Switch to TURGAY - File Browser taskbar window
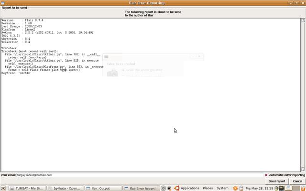Image resolution: width=306 pixels, height=191 pixels. click(27, 188)
